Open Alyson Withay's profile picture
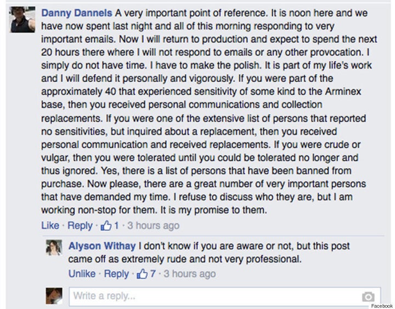 tap(54, 248)
